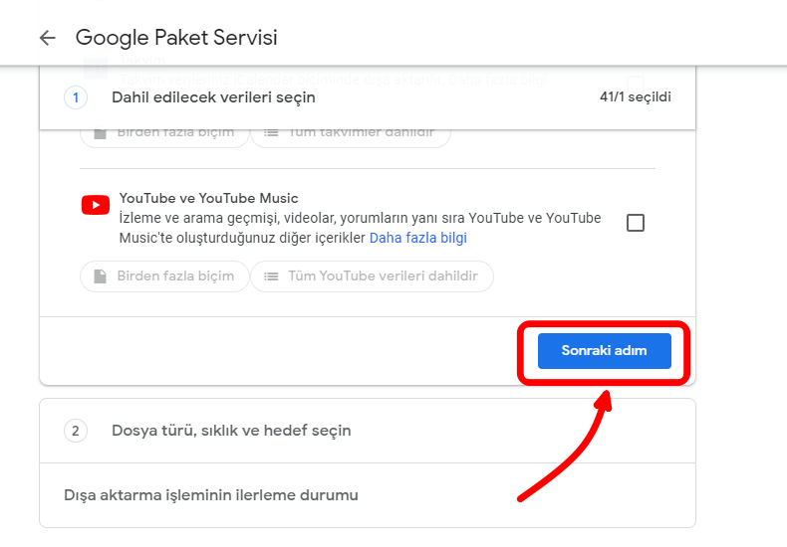Click the red YouTube logo icon
The image size is (787, 547).
coord(96,205)
